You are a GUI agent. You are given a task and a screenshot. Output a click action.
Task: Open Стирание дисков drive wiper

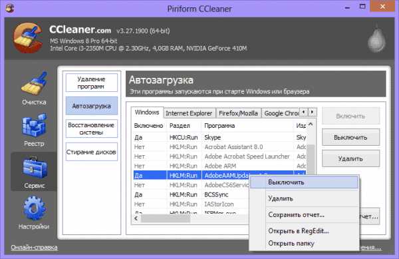click(92, 152)
